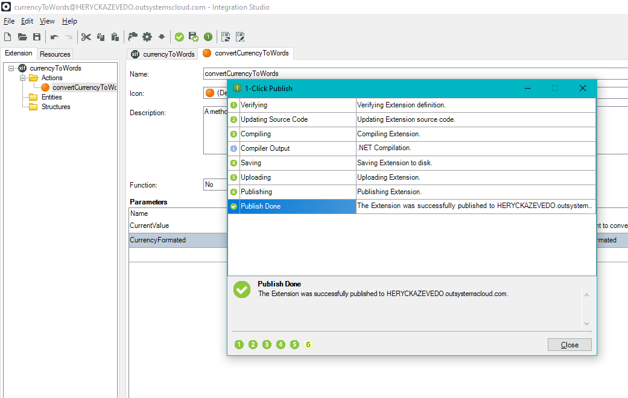This screenshot has height=398, width=628.
Task: Copy the selected element
Action: pyautogui.click(x=100, y=37)
